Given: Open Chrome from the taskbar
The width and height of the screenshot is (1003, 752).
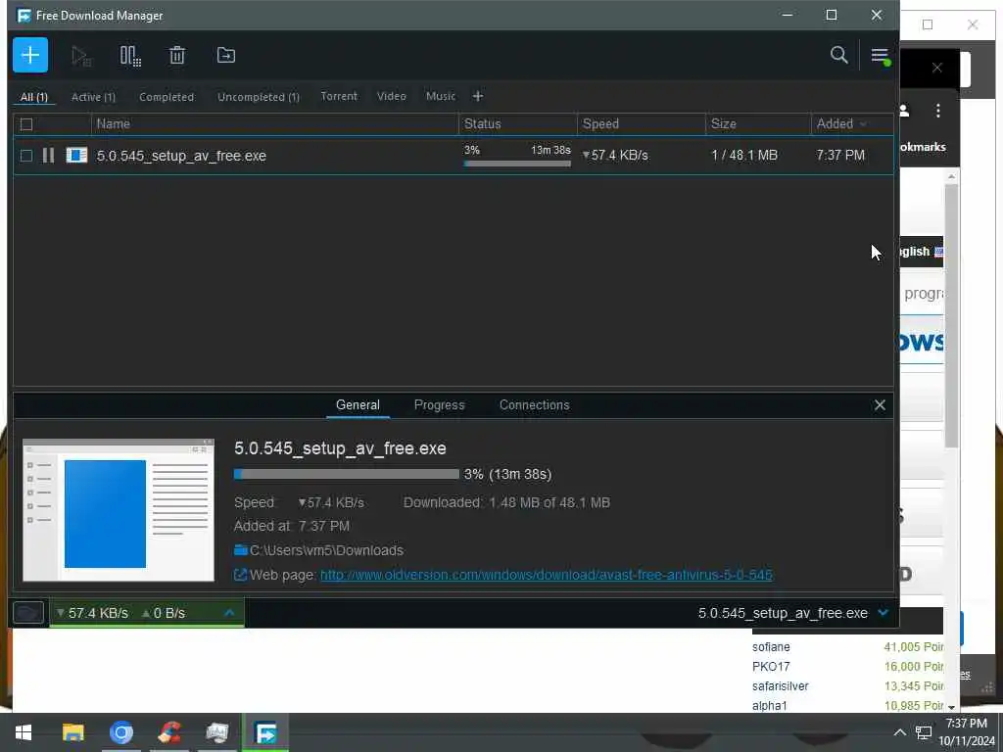Looking at the screenshot, I should (x=120, y=732).
